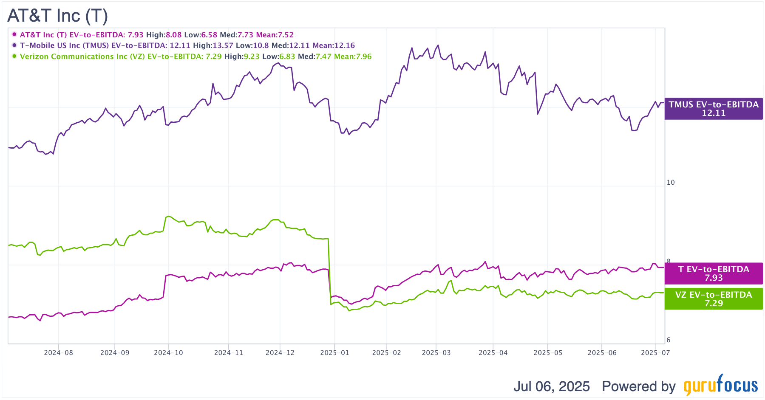Click the AT&T Inc (T) chart title
The height and width of the screenshot is (400, 765).
coord(58,16)
